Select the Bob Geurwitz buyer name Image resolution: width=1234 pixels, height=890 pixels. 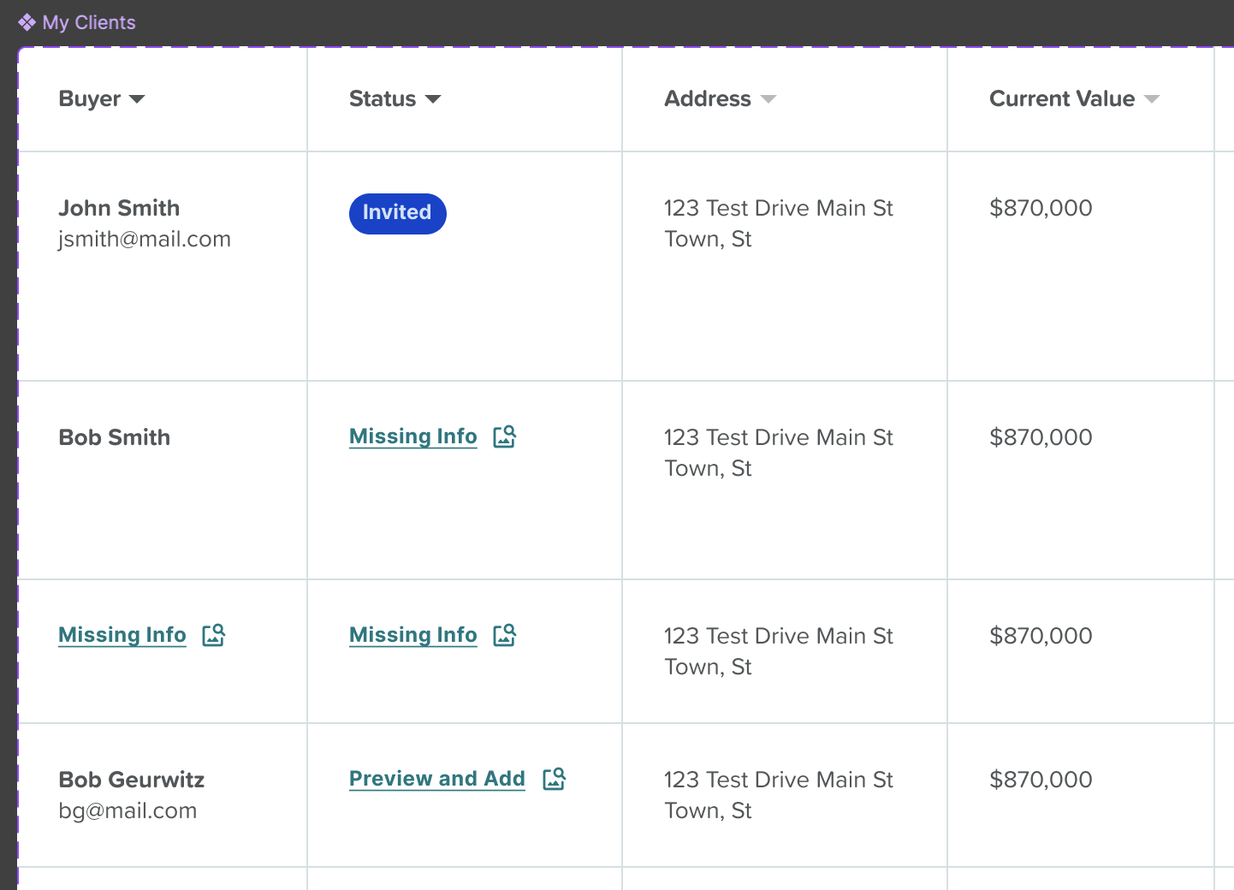pyautogui.click(x=132, y=780)
